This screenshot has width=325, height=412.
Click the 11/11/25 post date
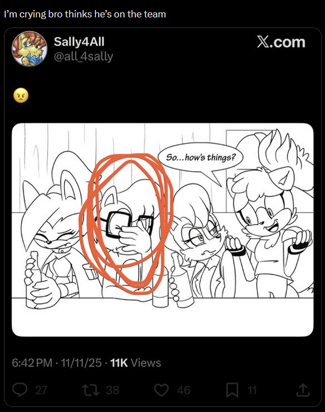[81, 363]
